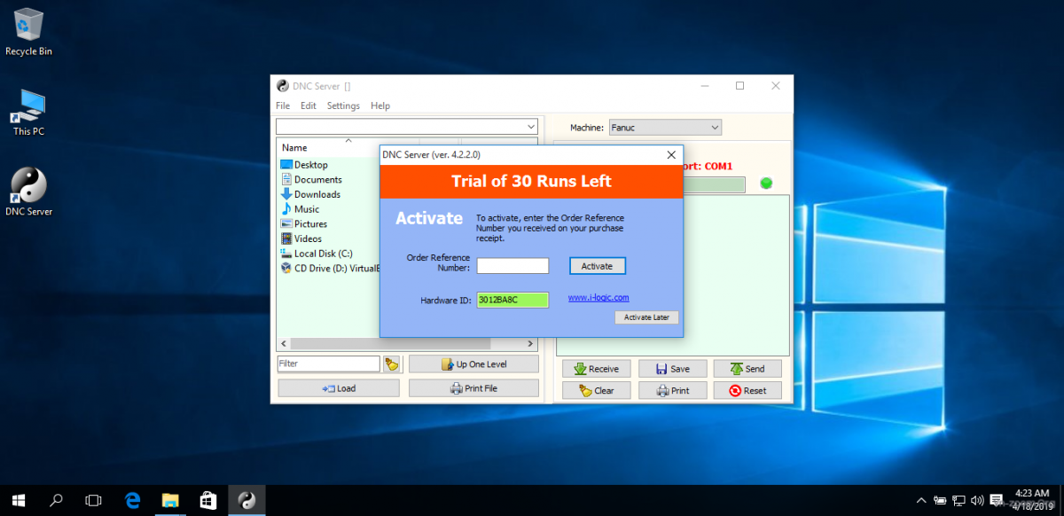Screen dimensions: 1064x516
Task: Click the CD Drive disc icon
Action: click(286, 268)
